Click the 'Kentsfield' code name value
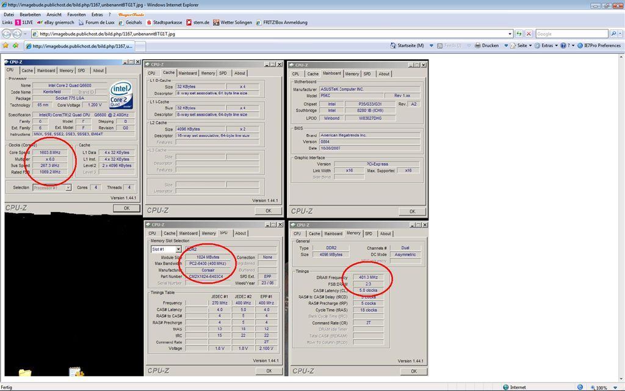625x391 pixels. coord(52,92)
